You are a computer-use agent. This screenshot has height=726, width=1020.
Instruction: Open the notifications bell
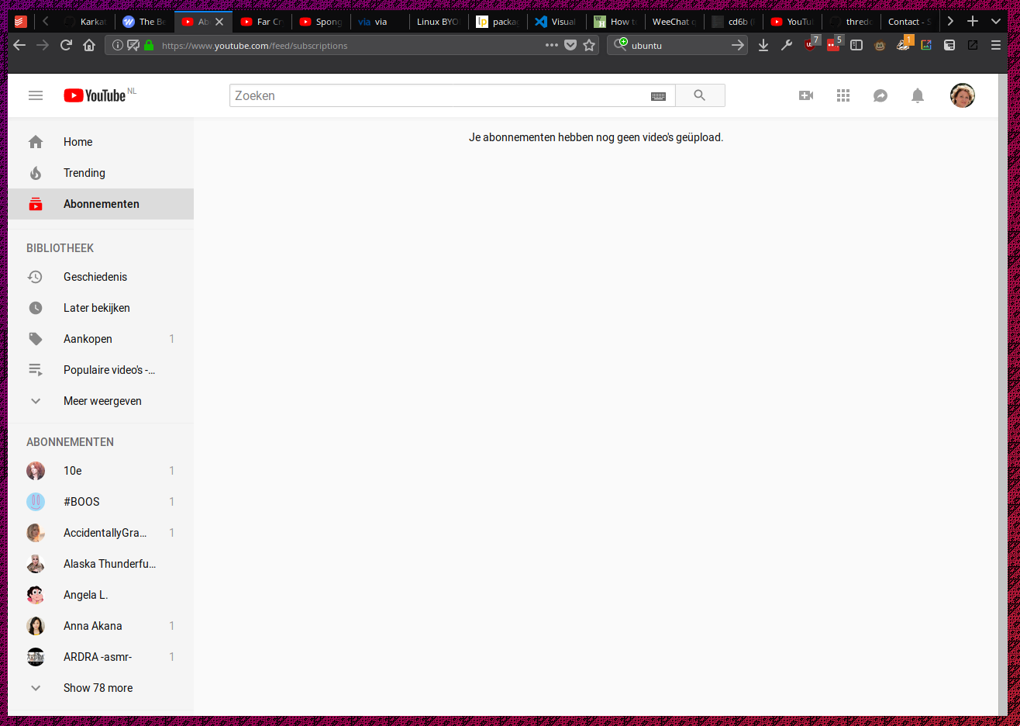pos(918,95)
